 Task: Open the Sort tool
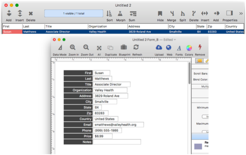point(109,14)
